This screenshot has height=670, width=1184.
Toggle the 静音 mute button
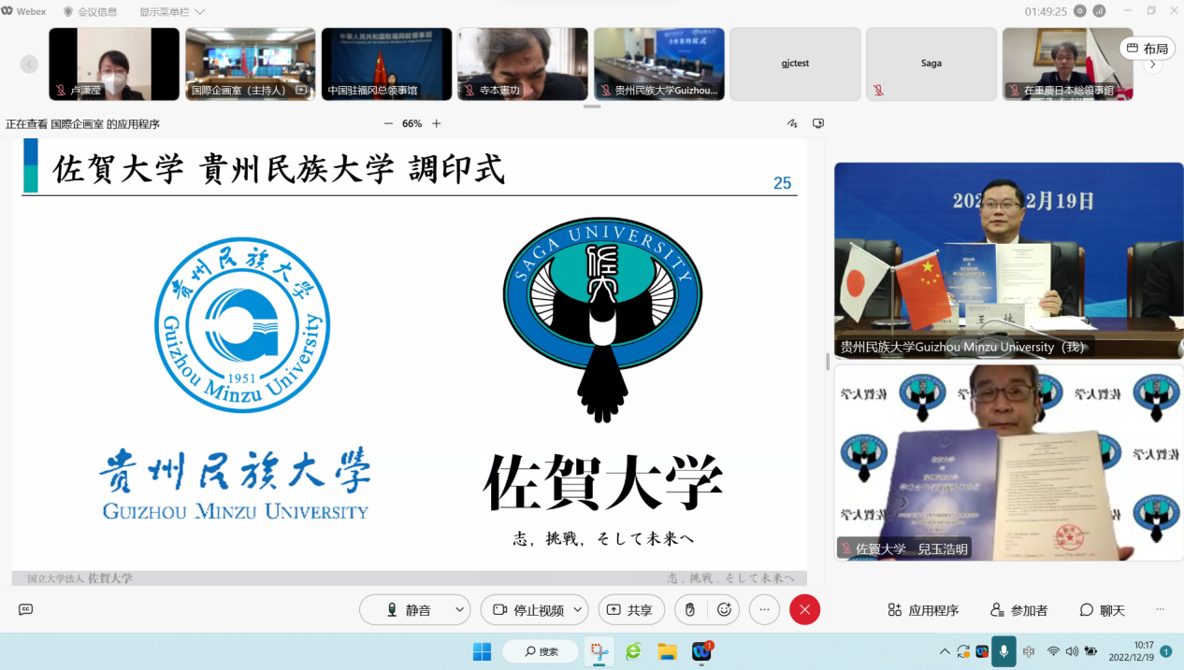tap(409, 610)
